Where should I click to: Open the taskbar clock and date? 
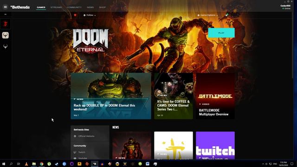point(284,164)
